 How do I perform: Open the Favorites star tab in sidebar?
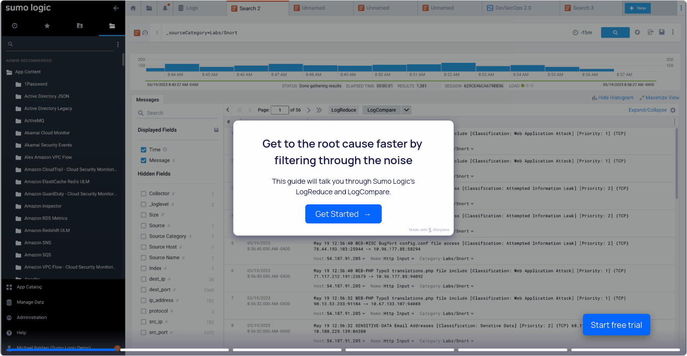pos(47,26)
